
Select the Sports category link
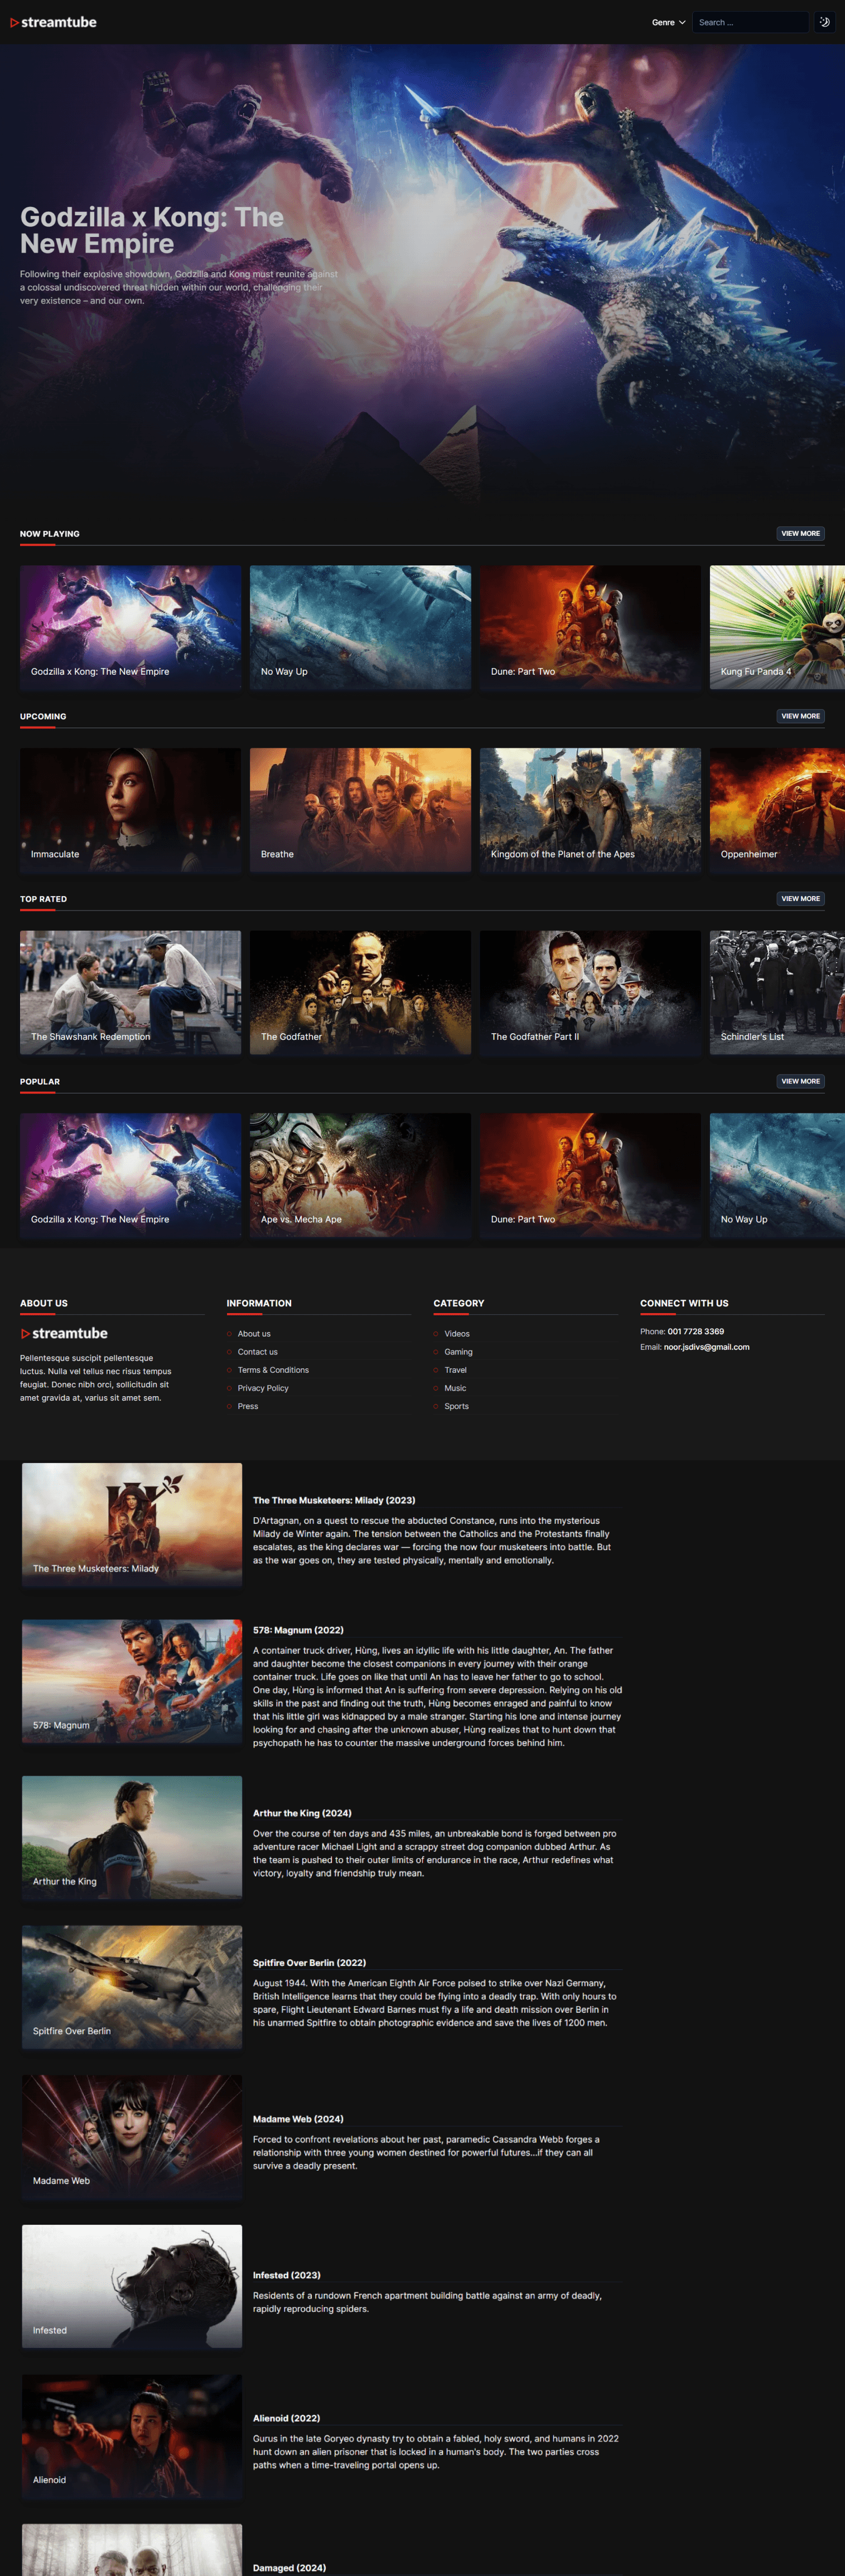click(456, 1405)
